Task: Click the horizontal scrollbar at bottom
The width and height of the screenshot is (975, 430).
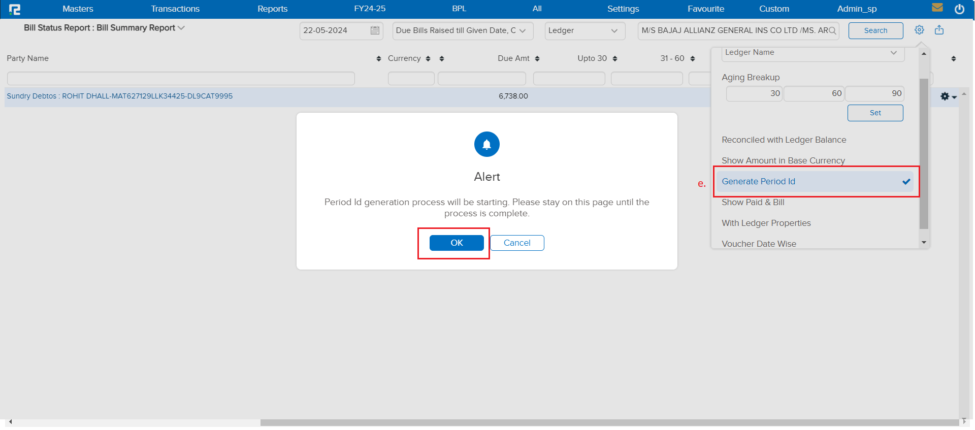Action: 609,422
